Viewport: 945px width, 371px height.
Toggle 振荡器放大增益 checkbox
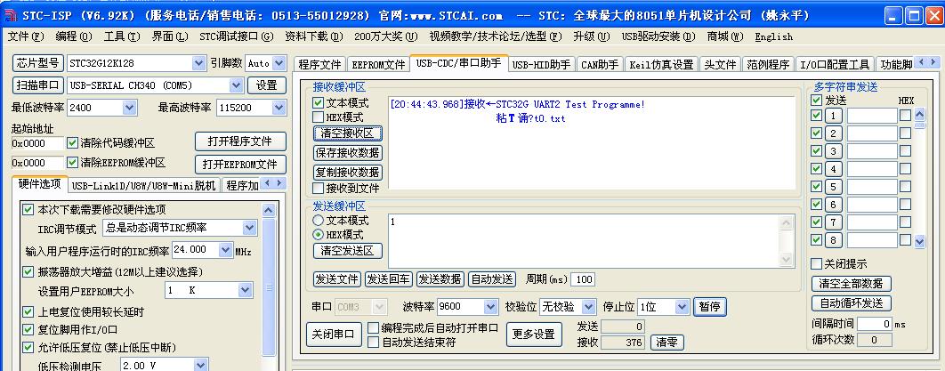click(28, 271)
